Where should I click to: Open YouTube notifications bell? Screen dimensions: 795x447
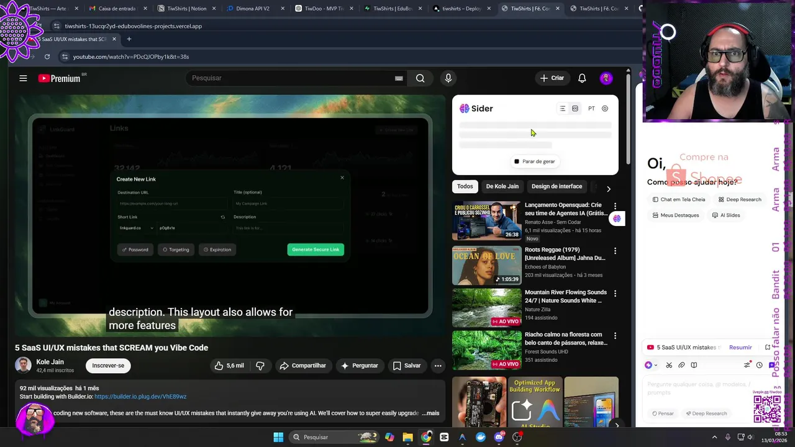[x=582, y=78]
